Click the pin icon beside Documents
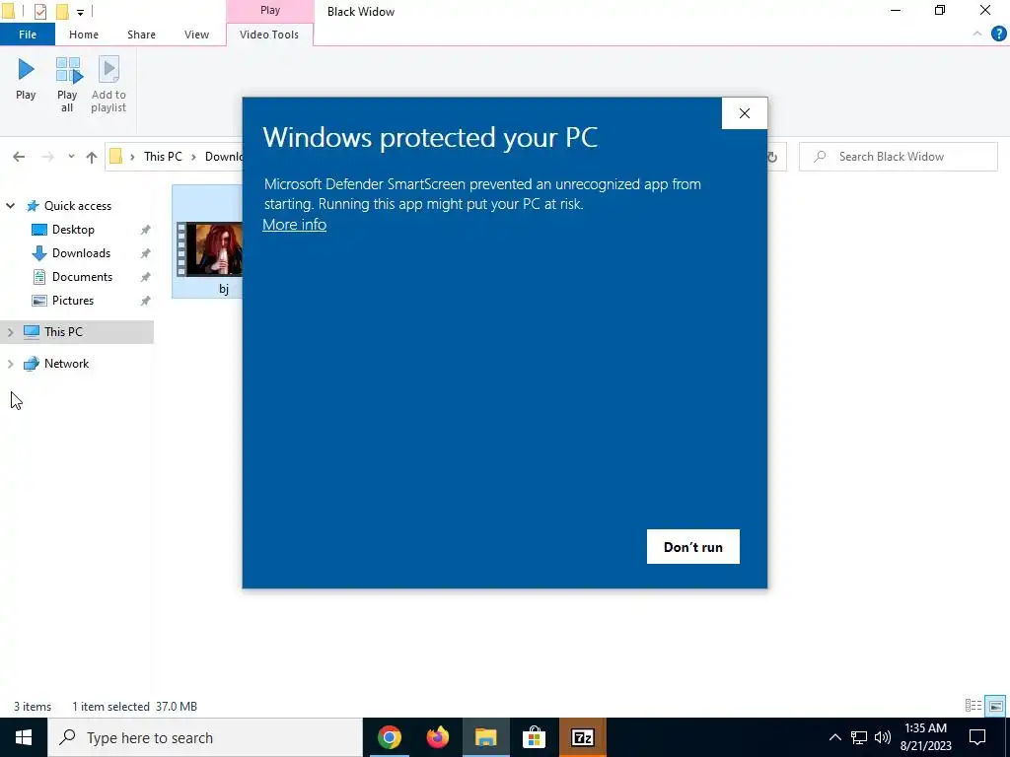The image size is (1010, 757). pyautogui.click(x=146, y=277)
